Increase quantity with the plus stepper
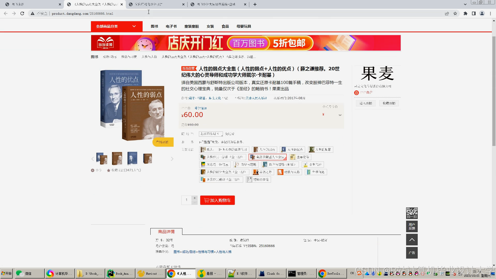Image resolution: width=496 pixels, height=279 pixels. [x=195, y=198]
